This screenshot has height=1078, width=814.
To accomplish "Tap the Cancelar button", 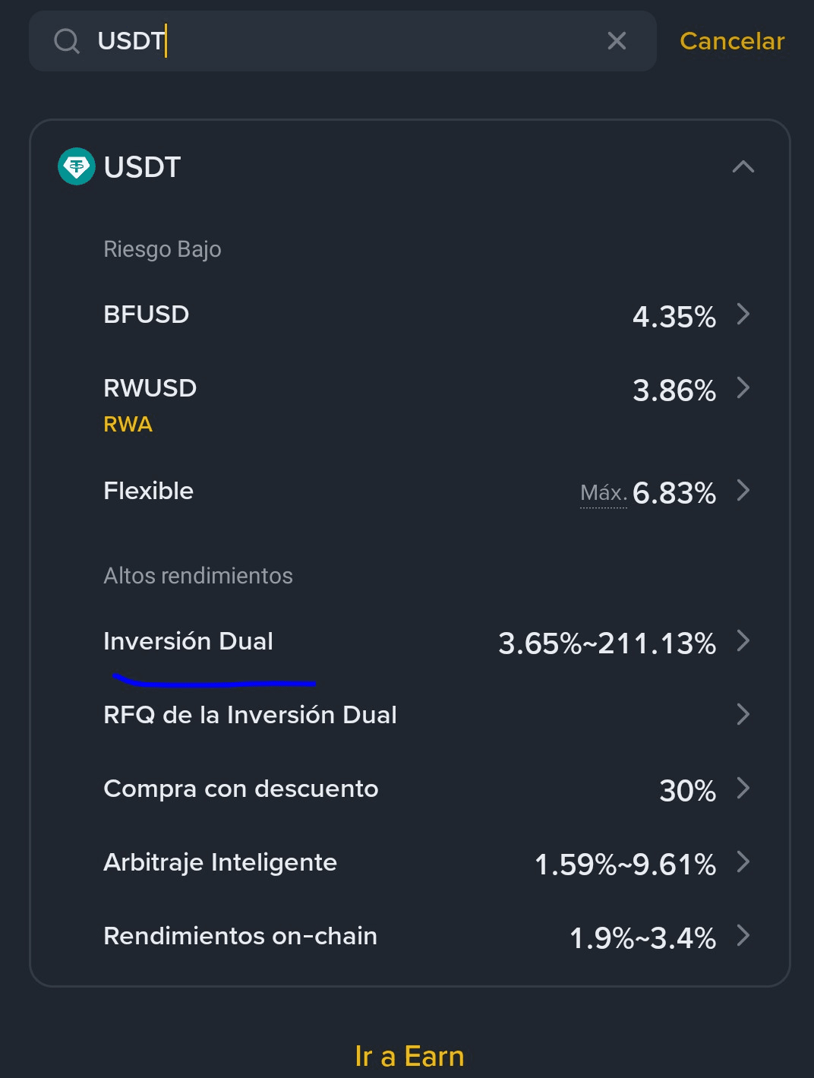I will point(731,41).
